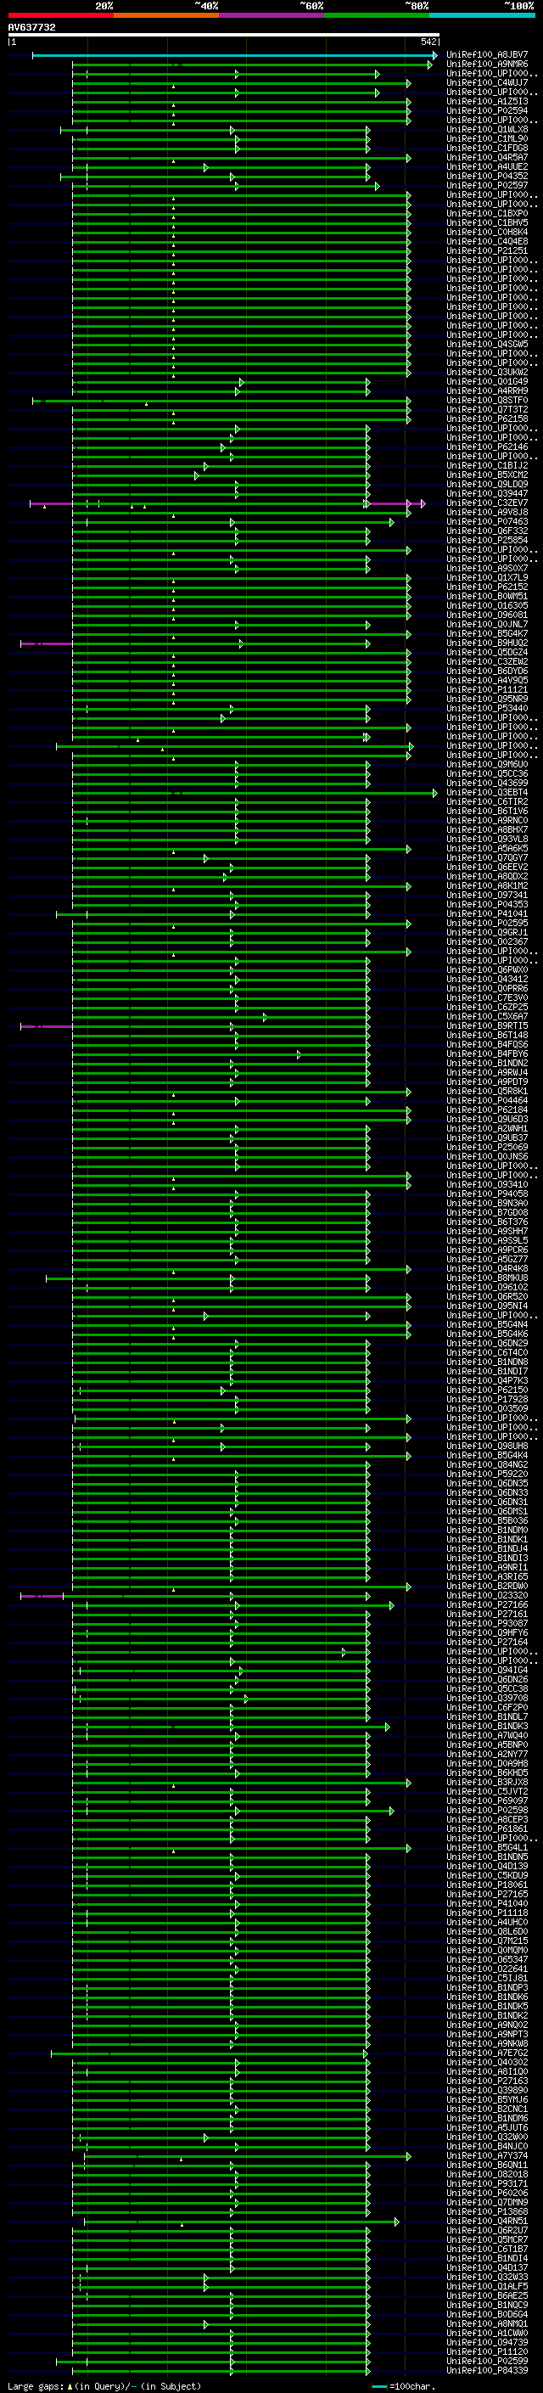Select label UniRef100_P02594

pyautogui.click(x=487, y=110)
